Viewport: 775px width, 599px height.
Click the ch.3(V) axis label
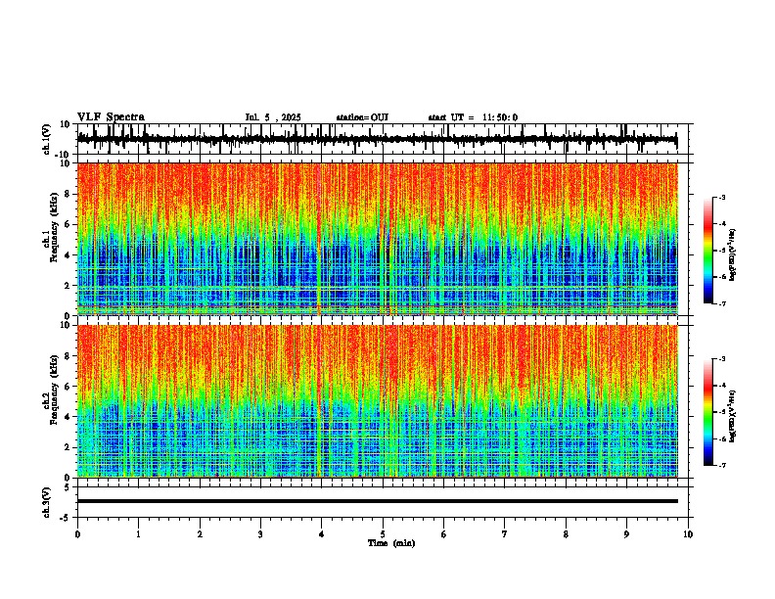(47, 502)
